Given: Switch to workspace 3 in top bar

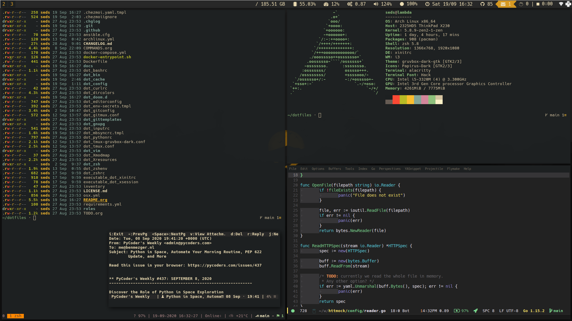Looking at the screenshot, I should pyautogui.click(x=12, y=4).
